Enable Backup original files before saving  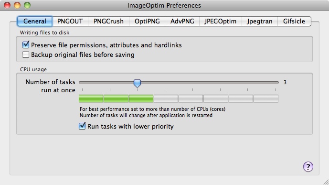[26, 54]
